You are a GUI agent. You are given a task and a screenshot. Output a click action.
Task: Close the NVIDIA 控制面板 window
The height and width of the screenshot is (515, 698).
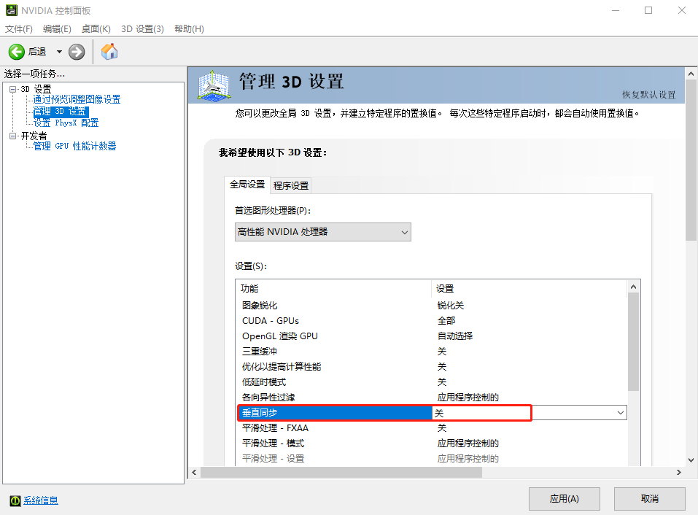tap(681, 10)
